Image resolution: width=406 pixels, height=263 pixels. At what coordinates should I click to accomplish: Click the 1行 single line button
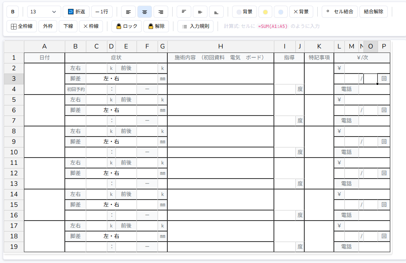pos(102,12)
